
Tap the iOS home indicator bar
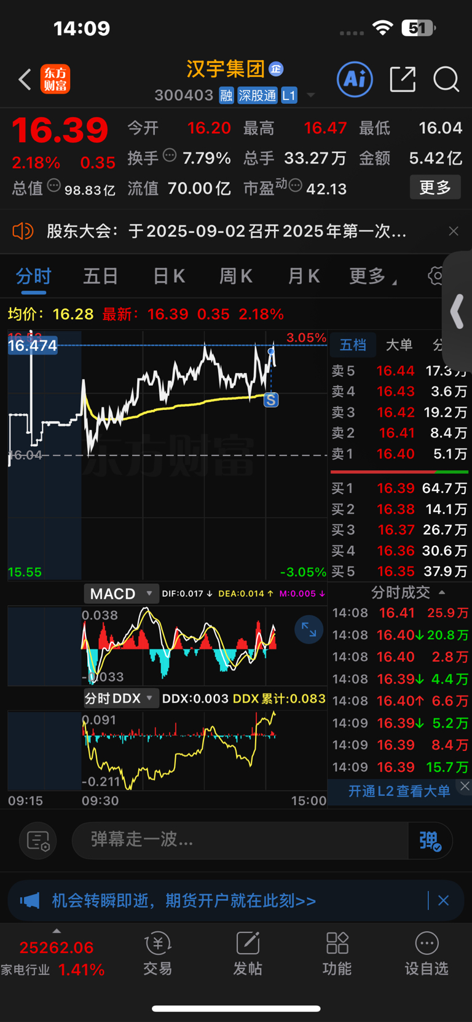pos(236,1008)
